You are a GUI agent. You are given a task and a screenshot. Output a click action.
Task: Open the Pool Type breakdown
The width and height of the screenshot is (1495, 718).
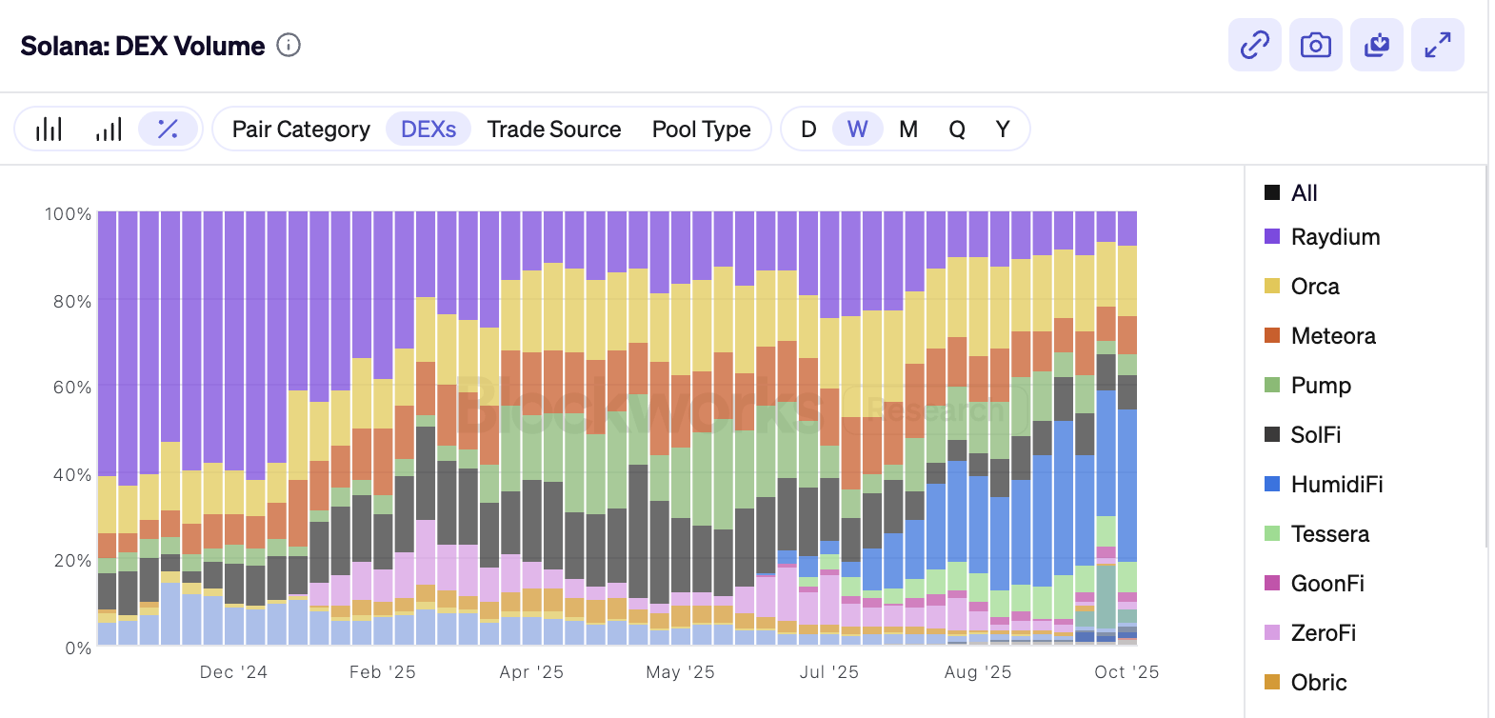[701, 130]
